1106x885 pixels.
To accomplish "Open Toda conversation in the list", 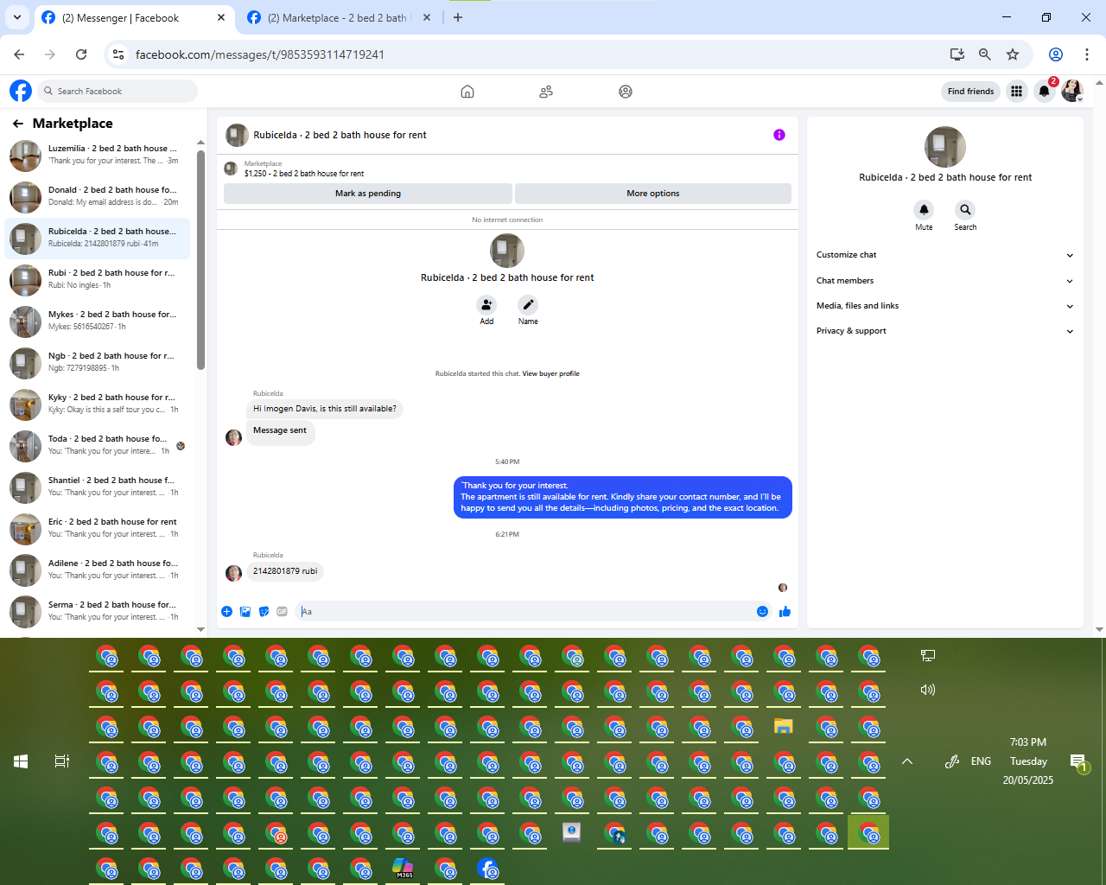I will (97, 446).
